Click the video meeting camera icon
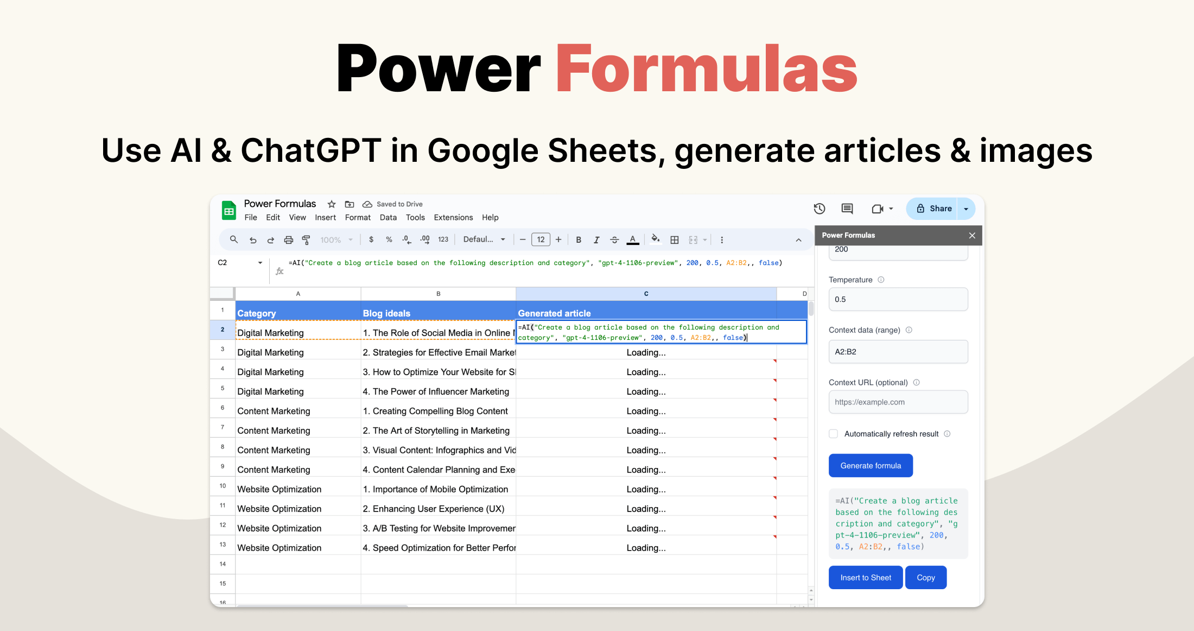This screenshot has height=631, width=1194. pos(877,209)
